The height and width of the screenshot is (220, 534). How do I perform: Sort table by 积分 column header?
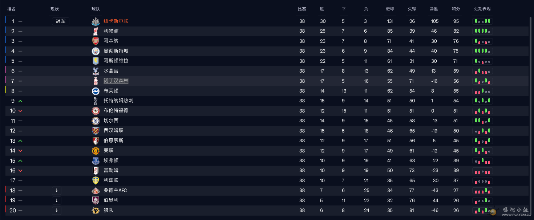pos(456,9)
